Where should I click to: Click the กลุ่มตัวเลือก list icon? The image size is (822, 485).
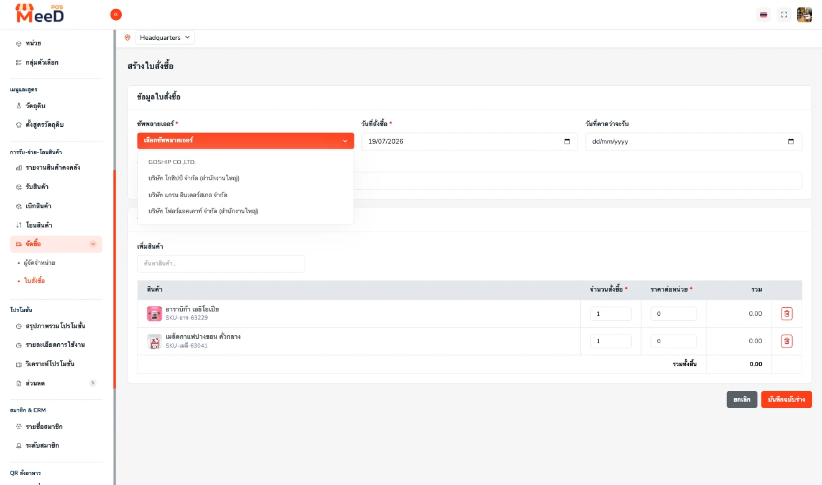click(19, 62)
